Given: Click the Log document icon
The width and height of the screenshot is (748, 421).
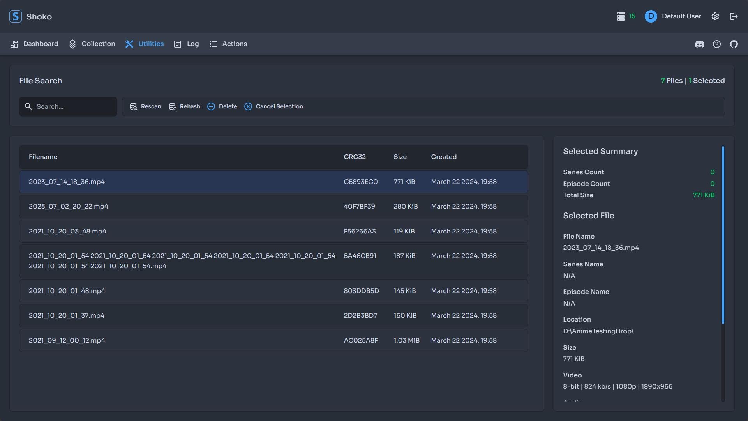Looking at the screenshot, I should (x=178, y=44).
